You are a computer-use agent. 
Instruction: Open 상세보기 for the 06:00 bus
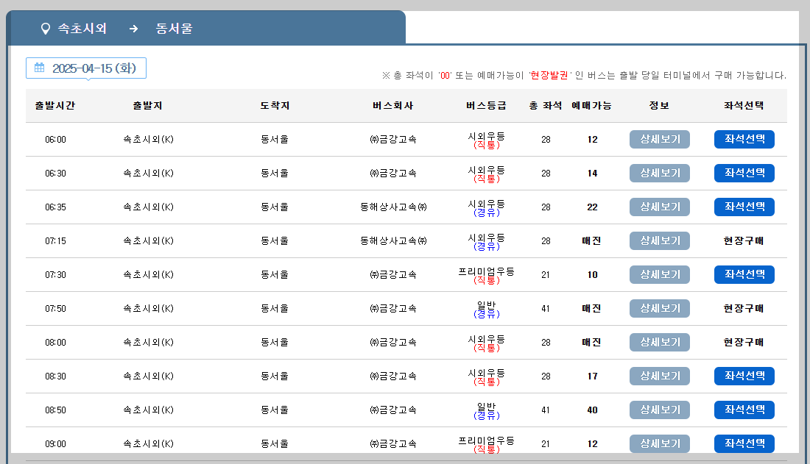click(x=659, y=139)
